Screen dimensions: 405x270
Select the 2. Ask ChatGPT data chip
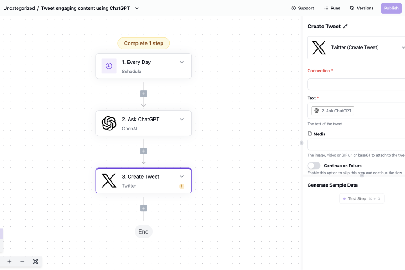333,111
